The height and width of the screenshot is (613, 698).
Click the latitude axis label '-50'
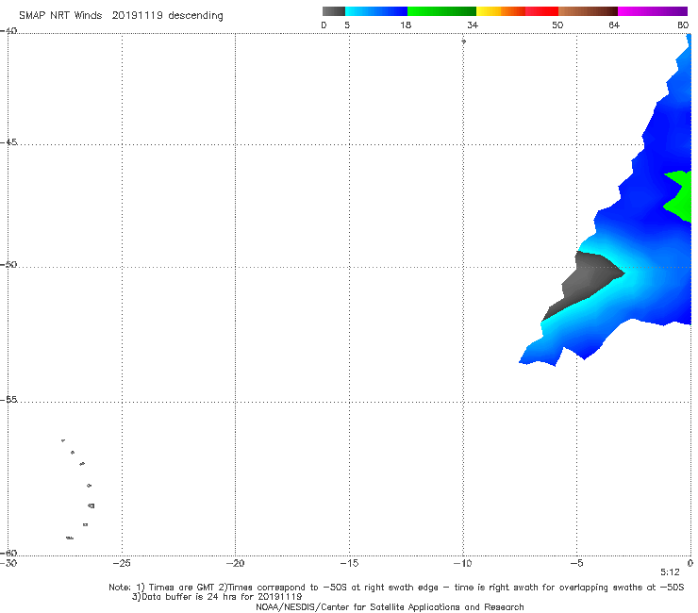(x=8, y=264)
